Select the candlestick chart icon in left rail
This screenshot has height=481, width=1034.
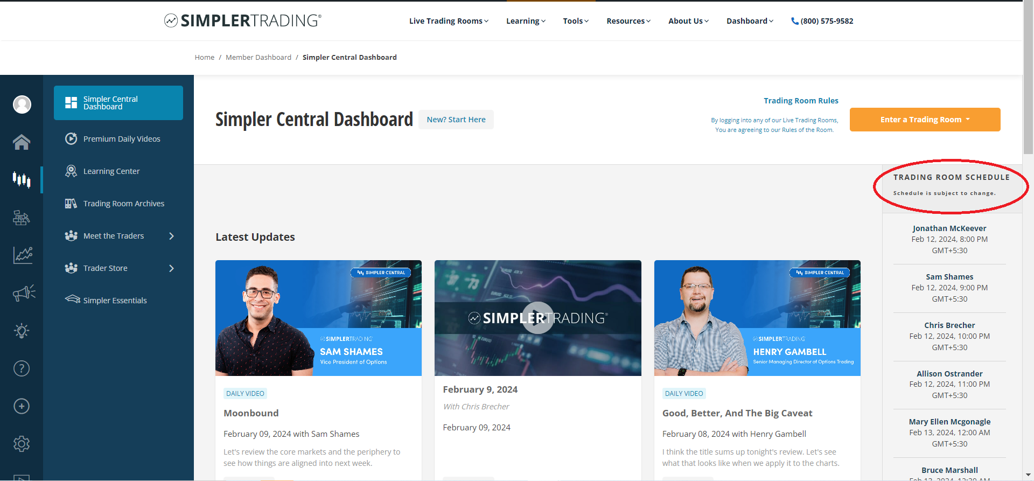point(22,179)
